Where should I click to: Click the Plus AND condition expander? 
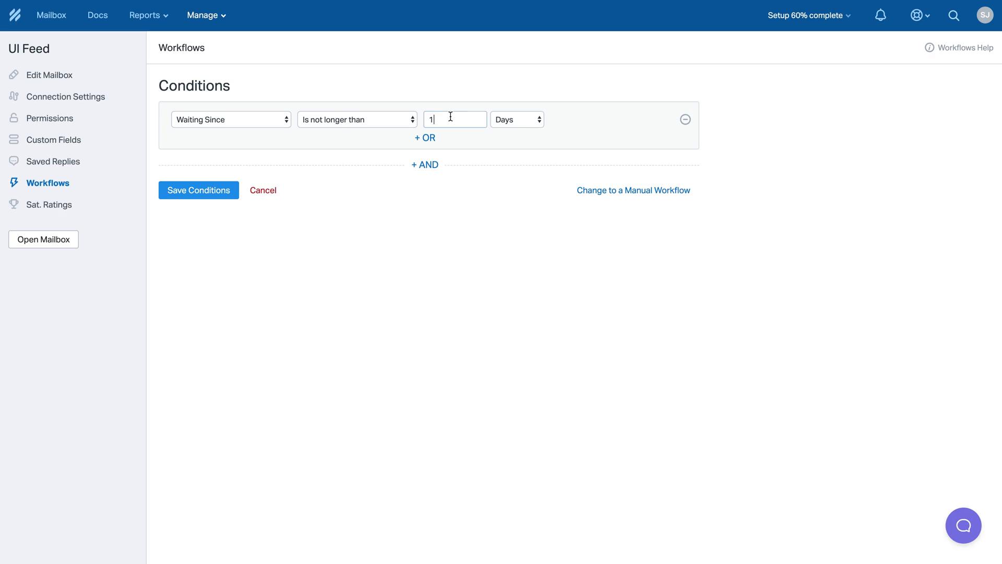(425, 164)
